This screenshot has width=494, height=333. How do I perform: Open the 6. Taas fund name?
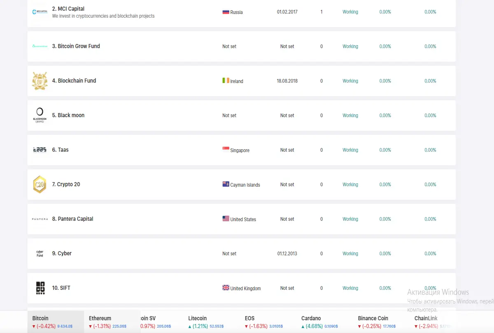pos(61,150)
